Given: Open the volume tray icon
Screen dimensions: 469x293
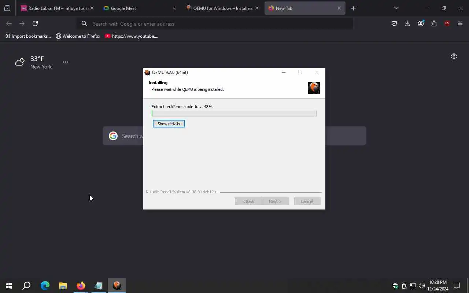Looking at the screenshot, I should click(x=421, y=286).
